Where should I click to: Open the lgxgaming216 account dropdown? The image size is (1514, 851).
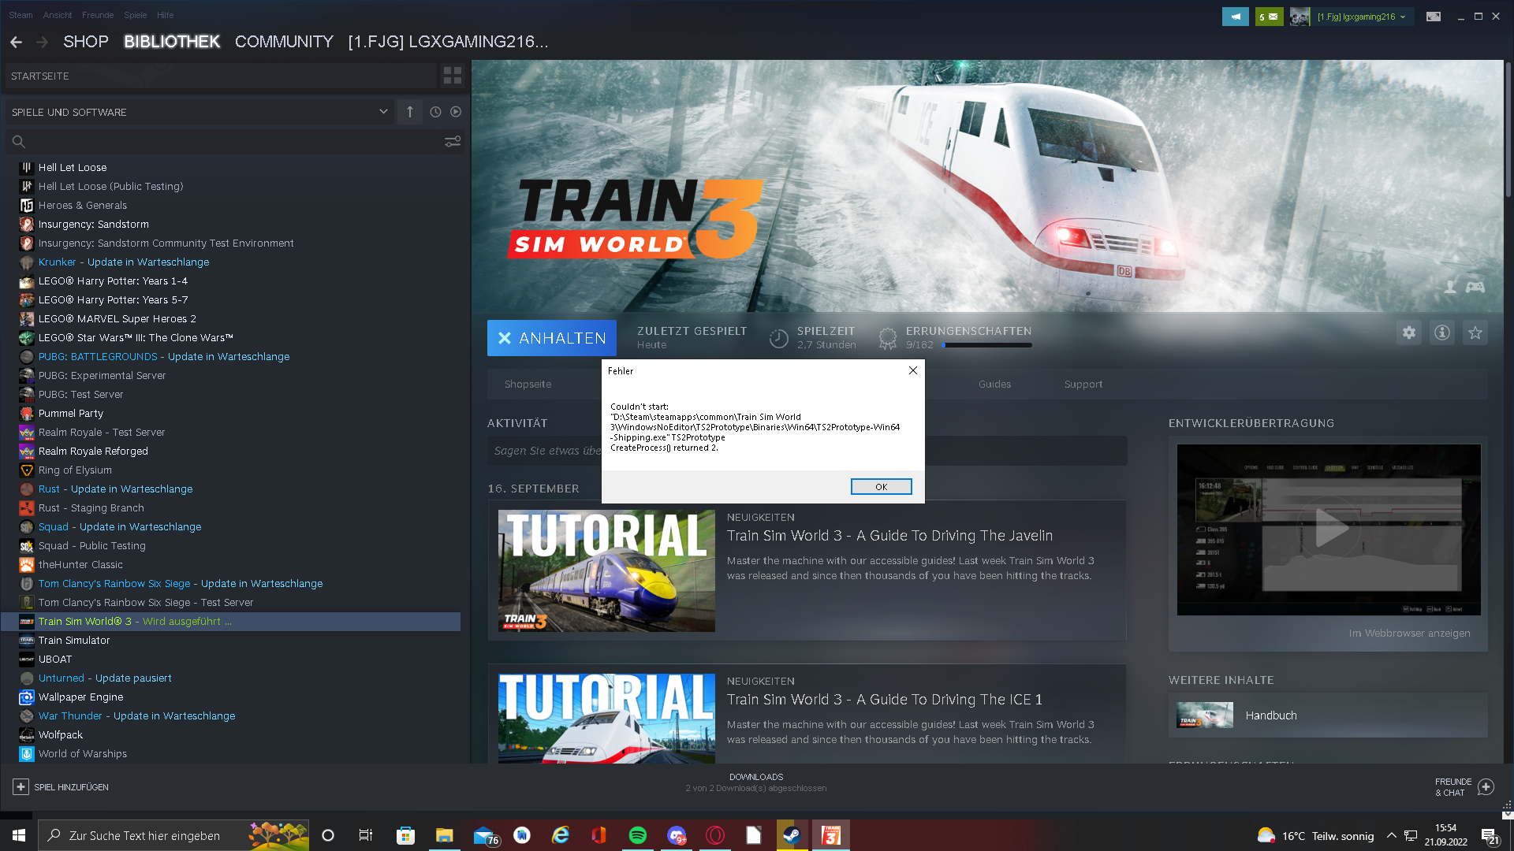(x=1361, y=17)
